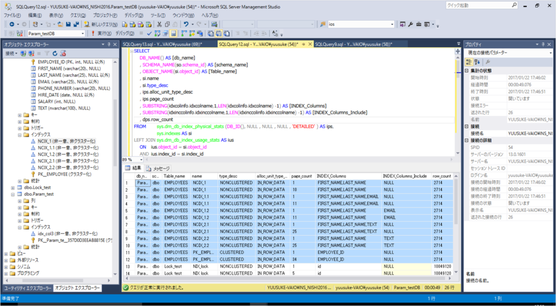This screenshot has height=306, width=556.
Task: Click the Specify Values for Template Parameters icon
Action: pos(275,33)
